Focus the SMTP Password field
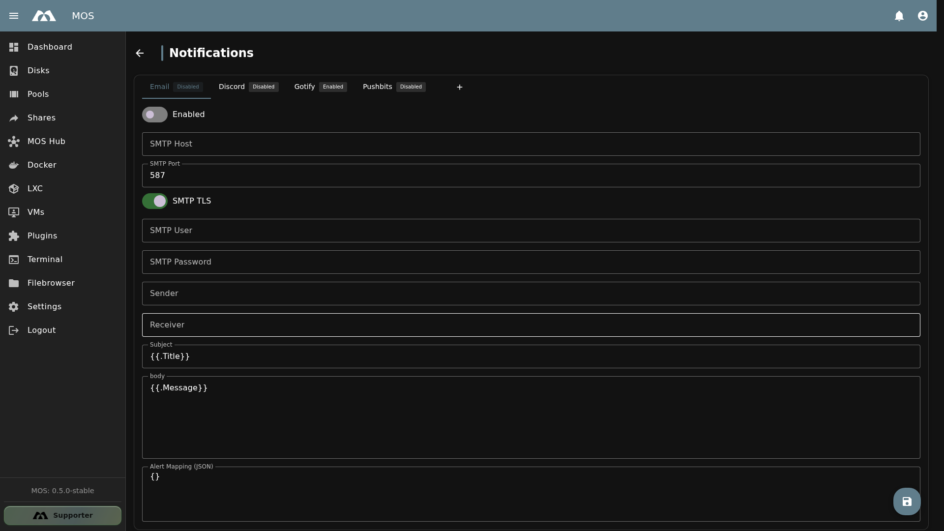The height and width of the screenshot is (531, 944). click(531, 262)
